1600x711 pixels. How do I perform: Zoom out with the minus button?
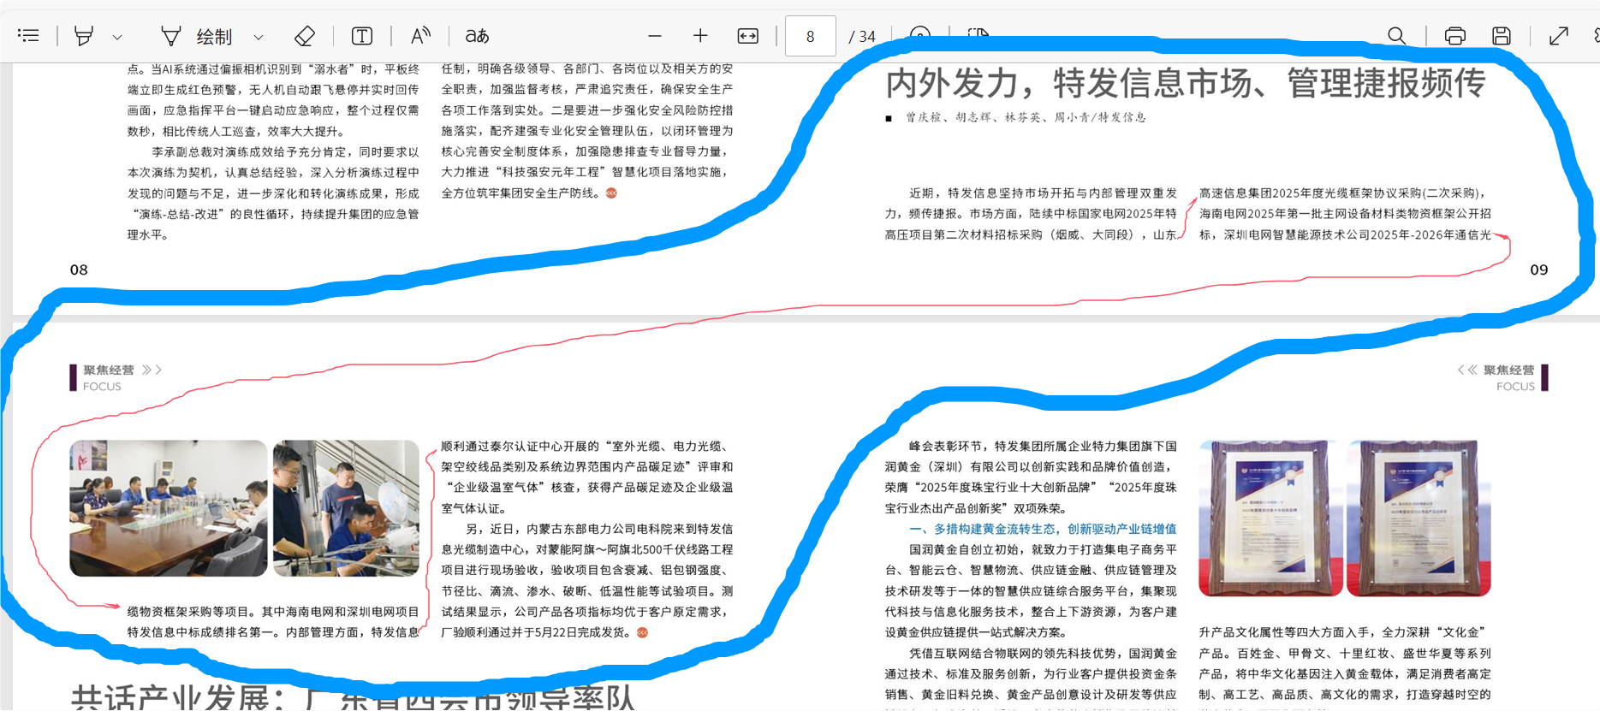click(x=655, y=36)
